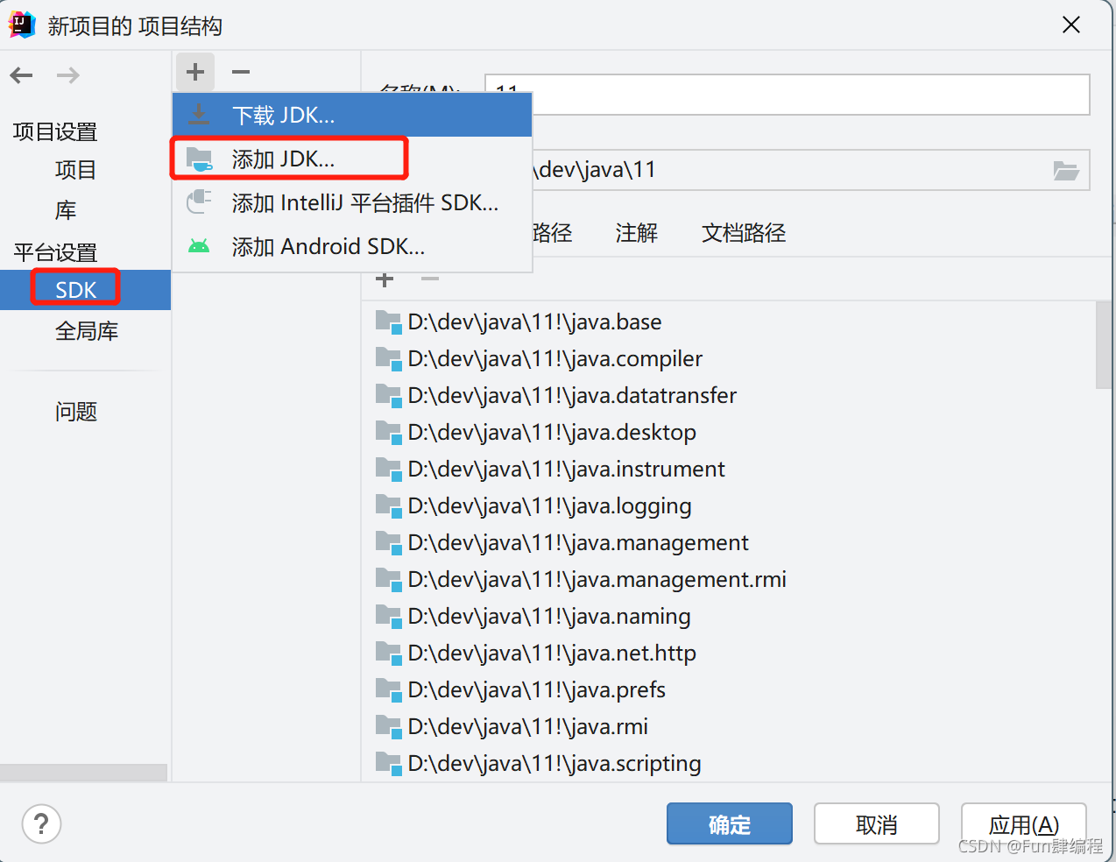Click the download icon beside 下载 JDK
Viewport: 1116px width, 862px height.
(x=199, y=115)
